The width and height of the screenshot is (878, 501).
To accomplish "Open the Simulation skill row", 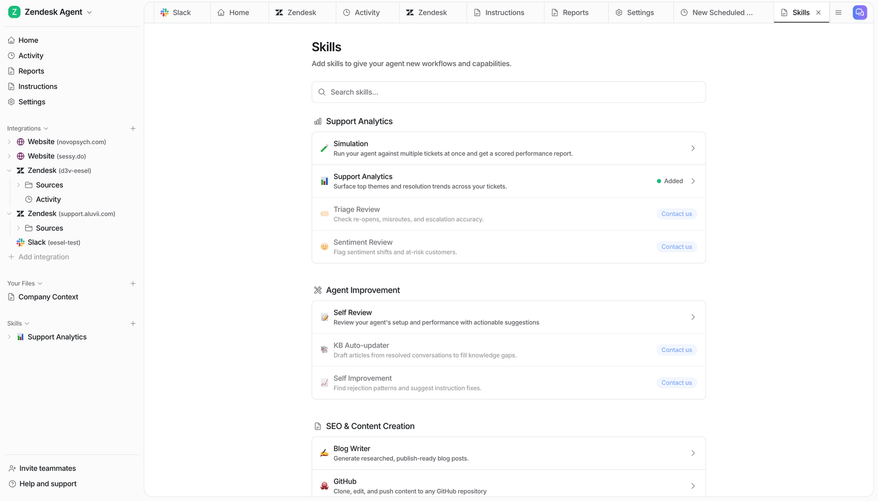I will pos(509,148).
